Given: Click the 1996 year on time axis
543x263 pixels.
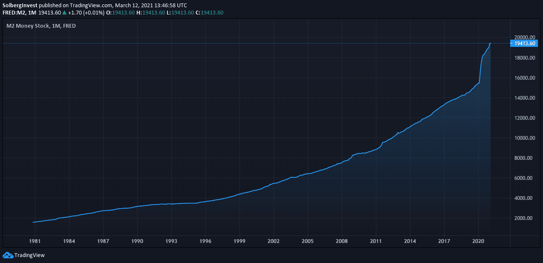Looking at the screenshot, I should 205,241.
